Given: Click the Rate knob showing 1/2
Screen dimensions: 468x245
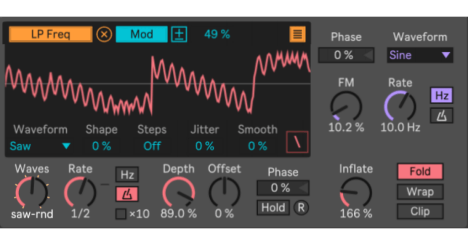Looking at the screenshot, I should tap(80, 192).
